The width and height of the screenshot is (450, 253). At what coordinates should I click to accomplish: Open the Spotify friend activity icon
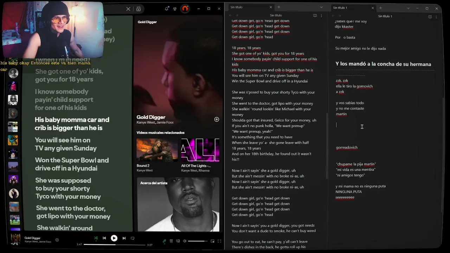175,9
